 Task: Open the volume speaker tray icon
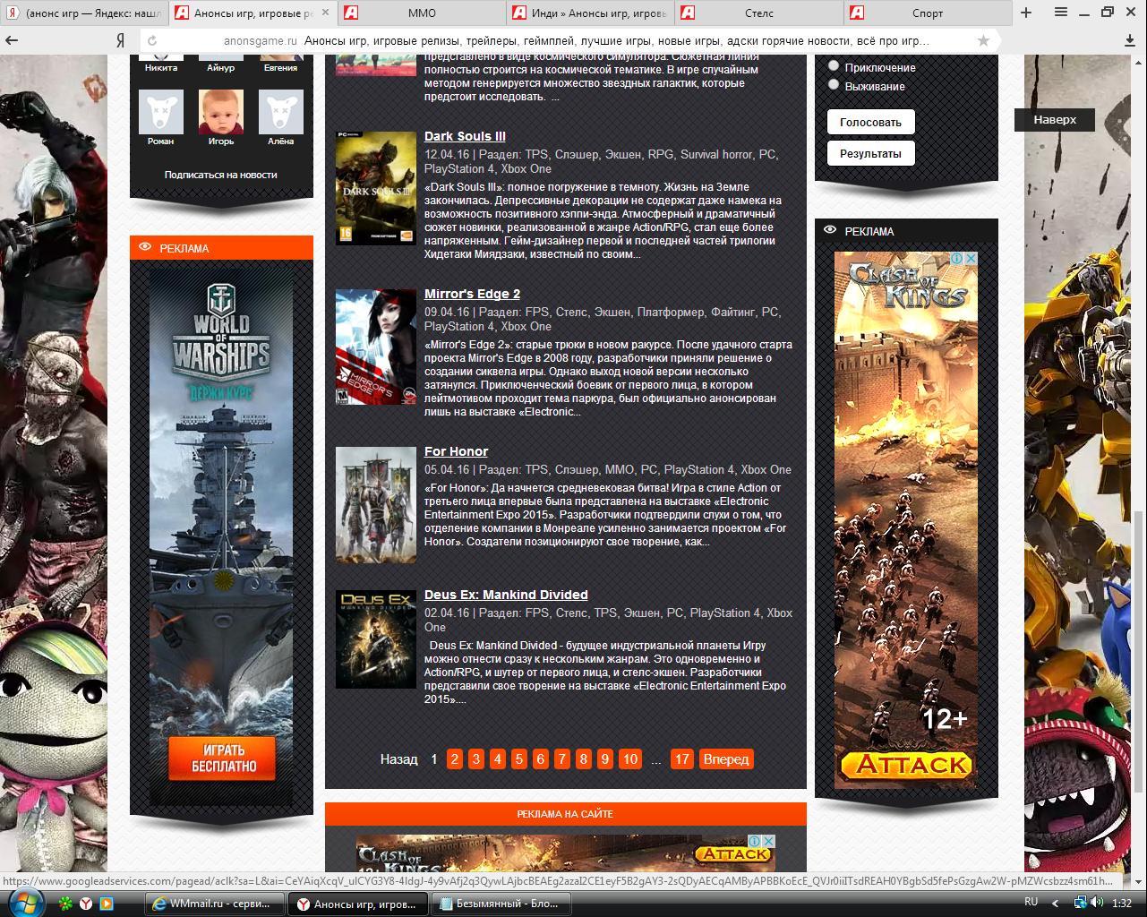point(1098,903)
